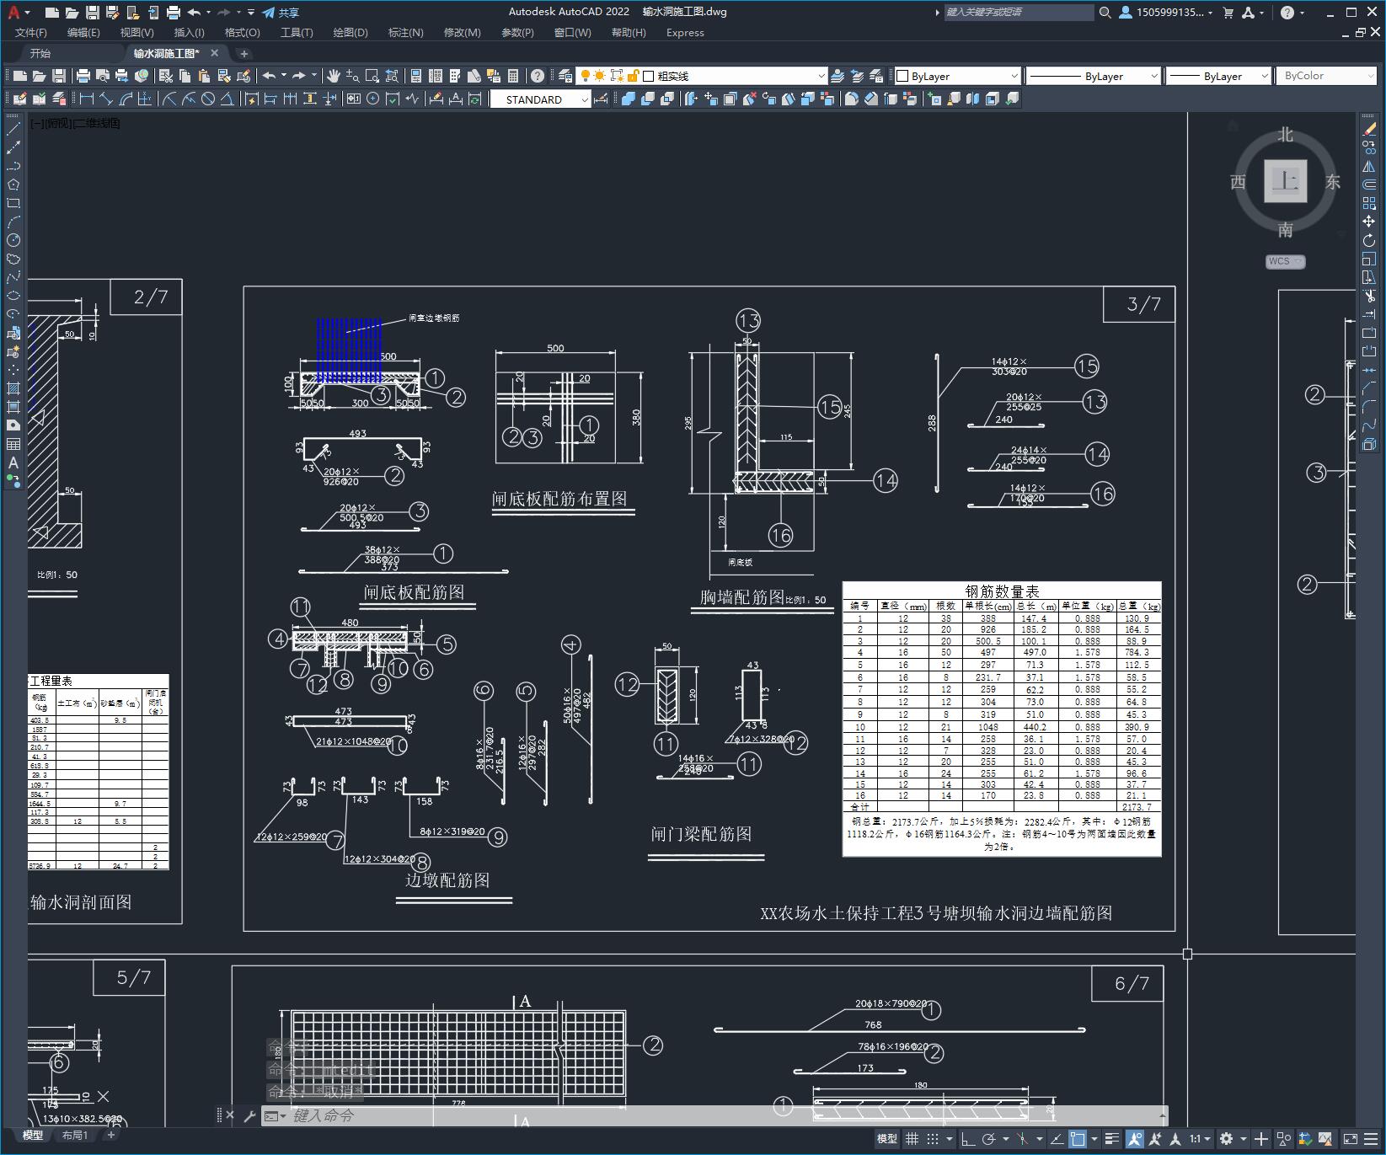Viewport: 1386px width, 1155px height.
Task: Toggle drawing grid display in status bar
Action: tap(912, 1139)
